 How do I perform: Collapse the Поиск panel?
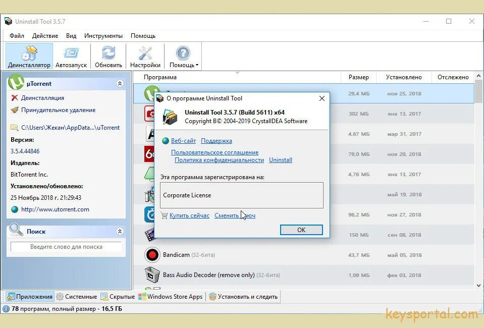coord(120,232)
